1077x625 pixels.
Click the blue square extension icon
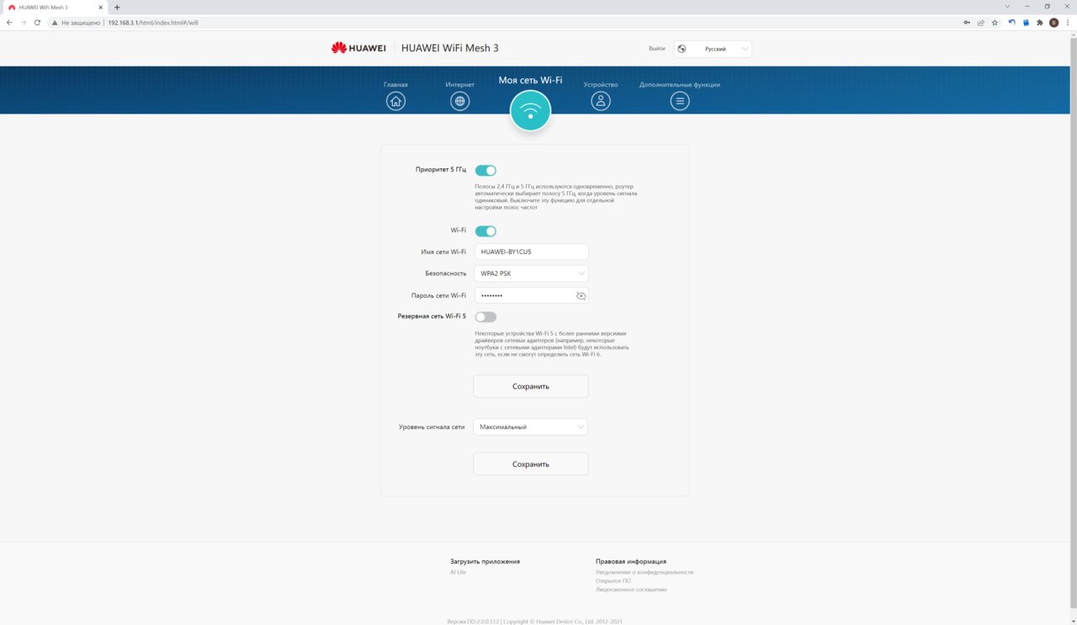[1026, 23]
